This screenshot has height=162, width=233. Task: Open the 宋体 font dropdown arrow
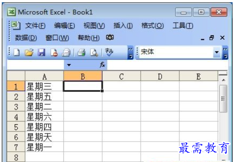[x=217, y=52]
